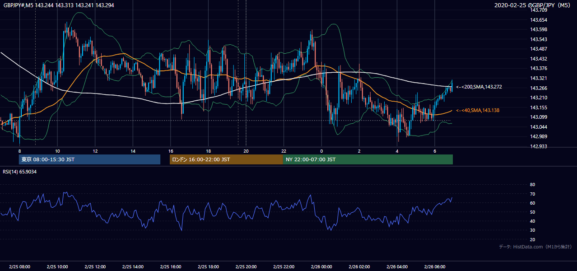Click the bottom date label 2/25 08:00
Viewport: 577px width, 271px height.
(x=19, y=267)
